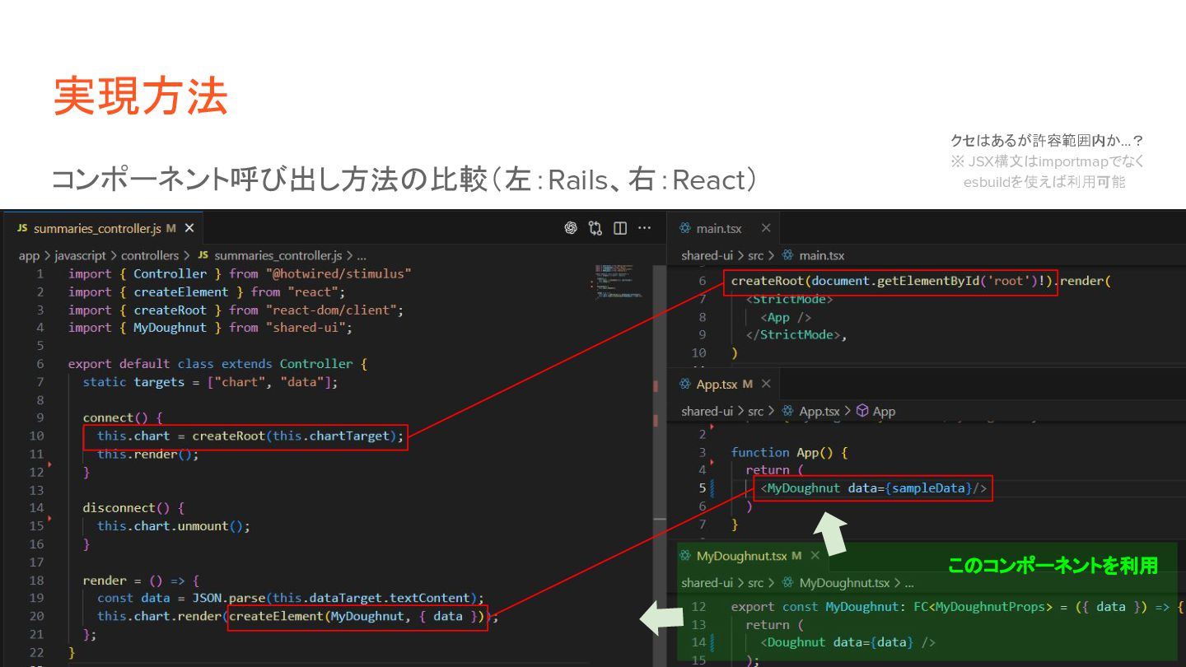1186x667 pixels.
Task: Close the main.tsx tab
Action: click(x=766, y=228)
